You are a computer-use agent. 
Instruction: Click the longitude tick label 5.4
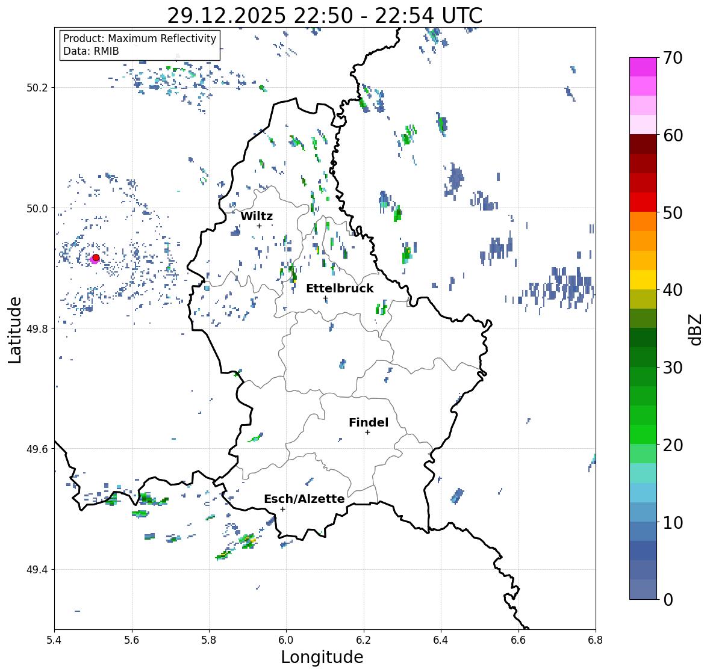click(54, 640)
